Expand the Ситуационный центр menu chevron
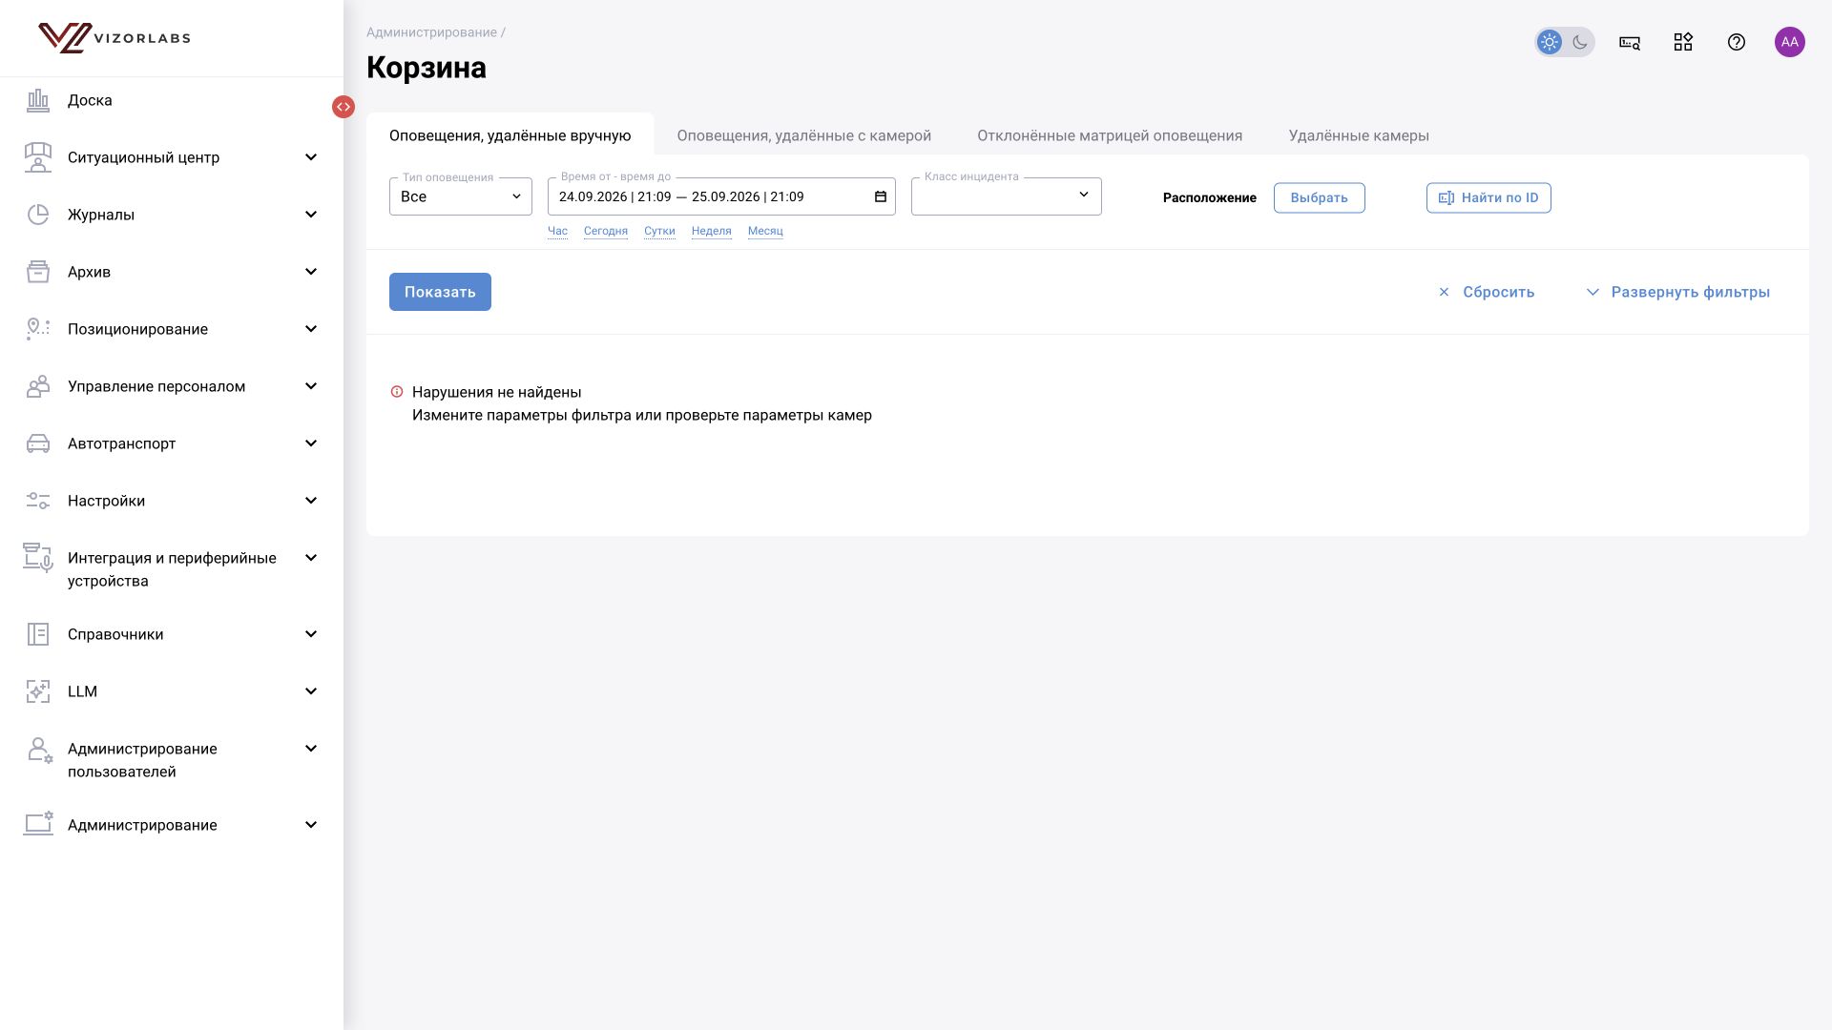Viewport: 1832px width, 1030px height. (311, 157)
